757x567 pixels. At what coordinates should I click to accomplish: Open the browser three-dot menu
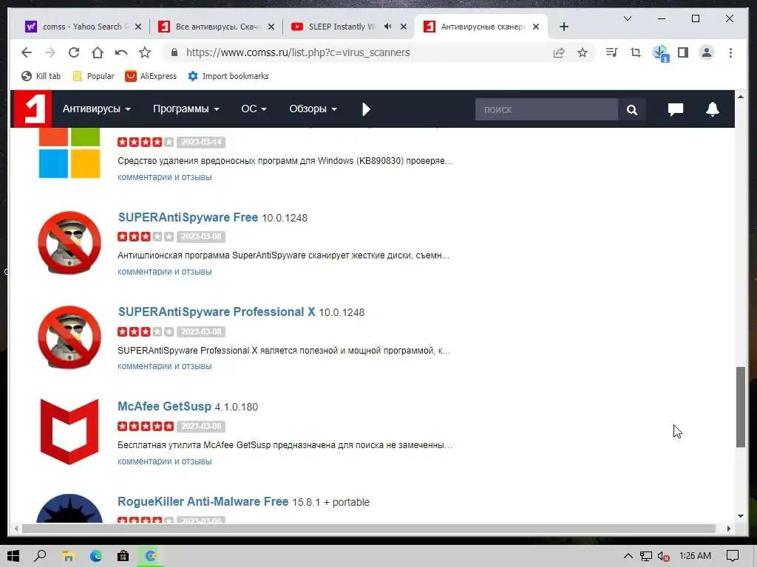[730, 52]
